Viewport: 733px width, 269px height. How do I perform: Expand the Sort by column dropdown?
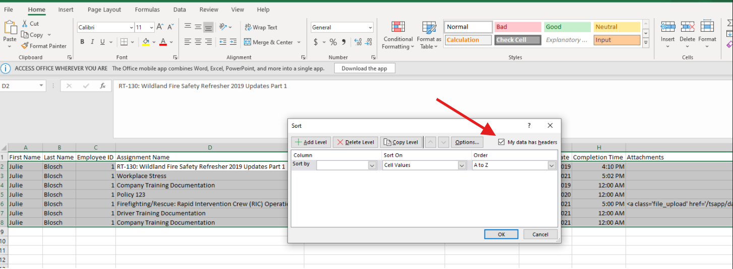[373, 165]
